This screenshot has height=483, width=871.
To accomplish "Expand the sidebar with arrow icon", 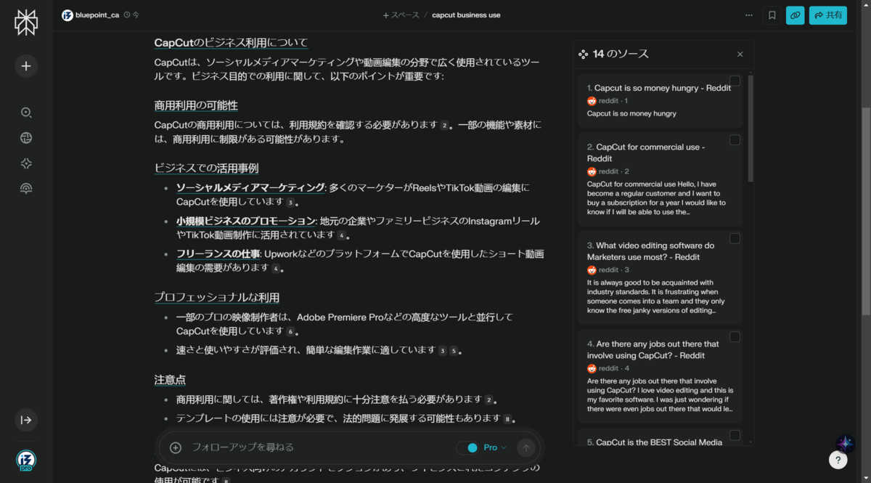I will 26,420.
